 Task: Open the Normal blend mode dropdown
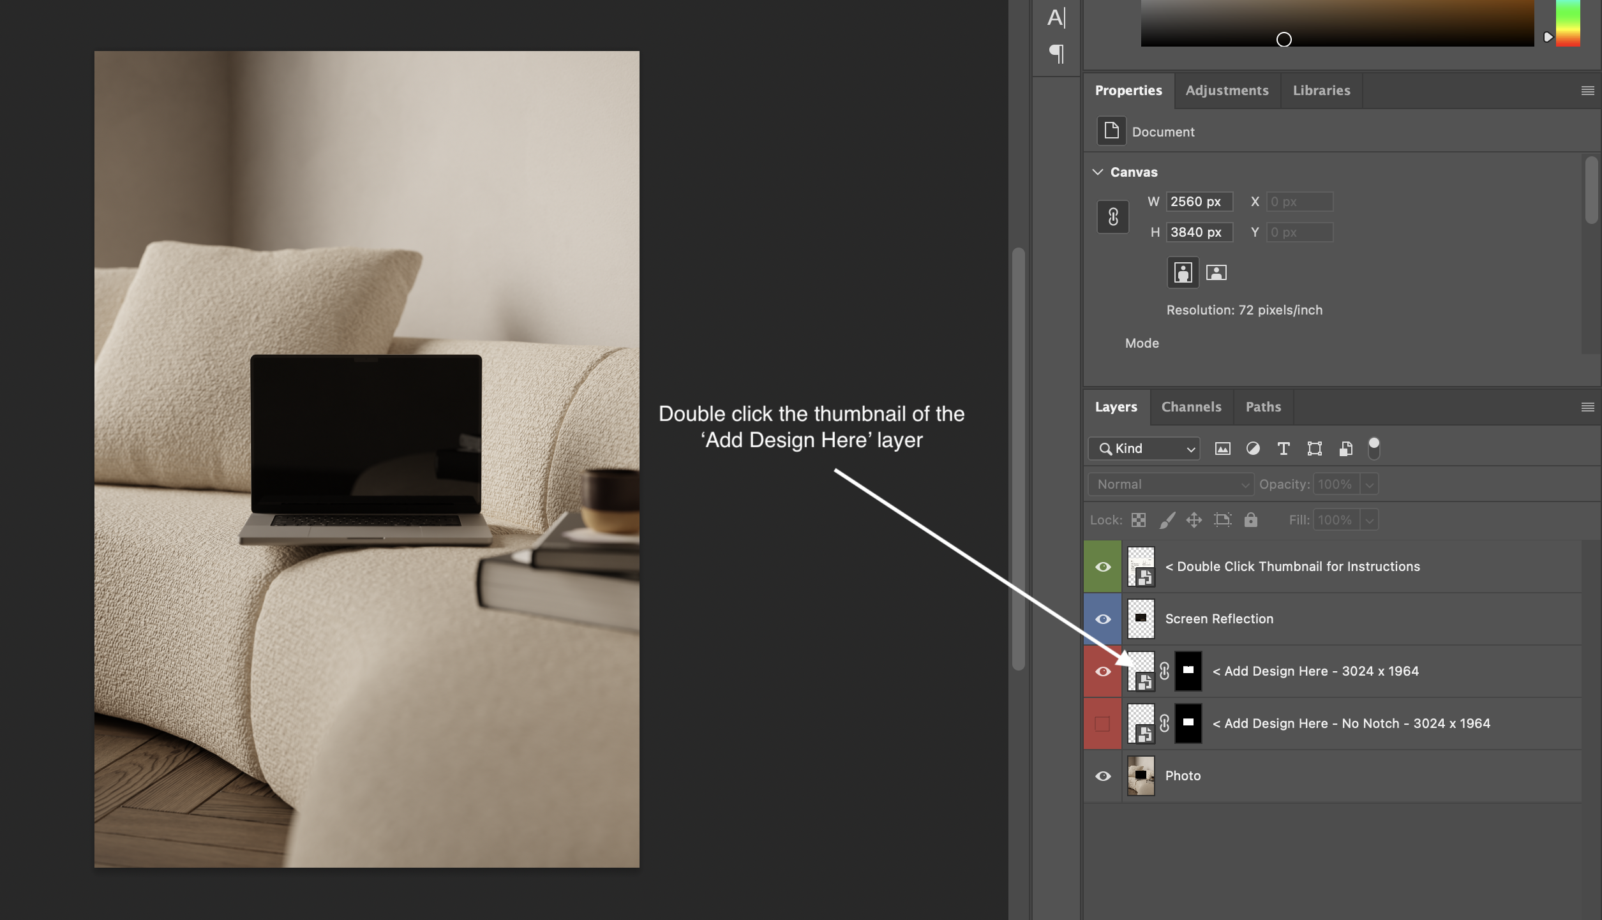point(1171,484)
